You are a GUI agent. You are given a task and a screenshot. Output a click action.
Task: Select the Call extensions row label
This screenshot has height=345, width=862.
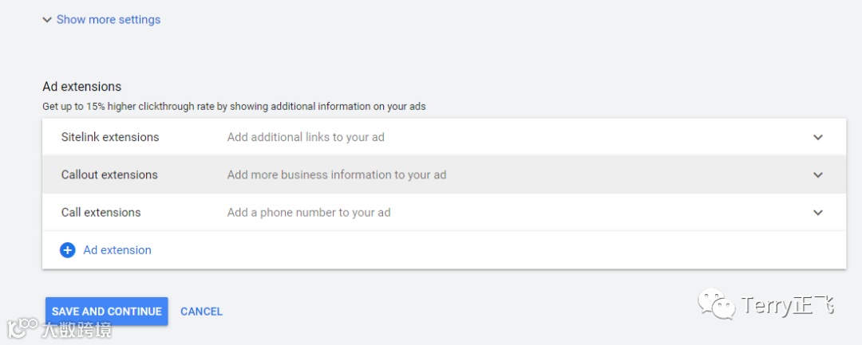(x=101, y=212)
